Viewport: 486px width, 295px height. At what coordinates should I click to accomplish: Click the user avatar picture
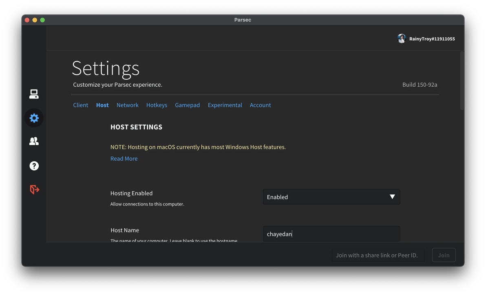point(402,39)
